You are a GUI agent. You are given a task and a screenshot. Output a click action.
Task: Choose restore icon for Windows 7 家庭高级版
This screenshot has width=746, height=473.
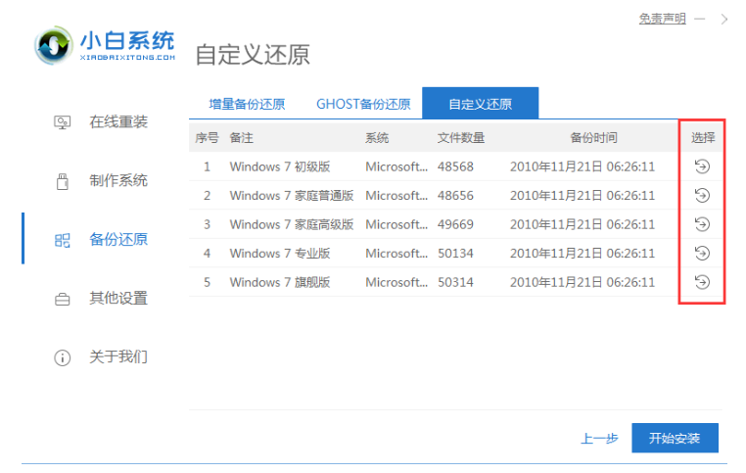[x=702, y=224]
